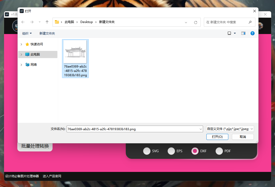Image resolution: width=275 pixels, height=187 pixels.
Task: Open the 进入产品官网 link
Action: (x=51, y=176)
